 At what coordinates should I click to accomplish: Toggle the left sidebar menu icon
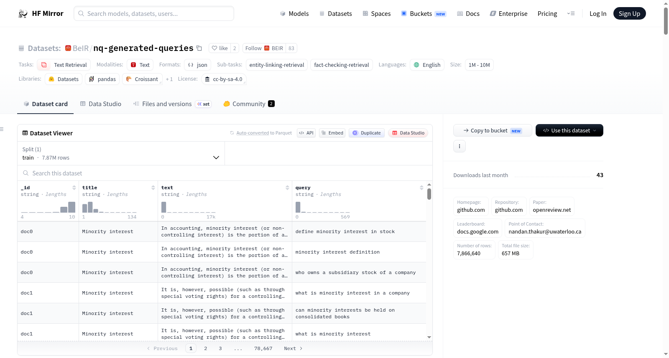pos(2,129)
